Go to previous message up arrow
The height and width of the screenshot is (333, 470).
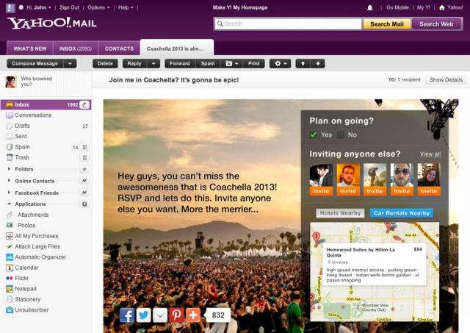(303, 64)
